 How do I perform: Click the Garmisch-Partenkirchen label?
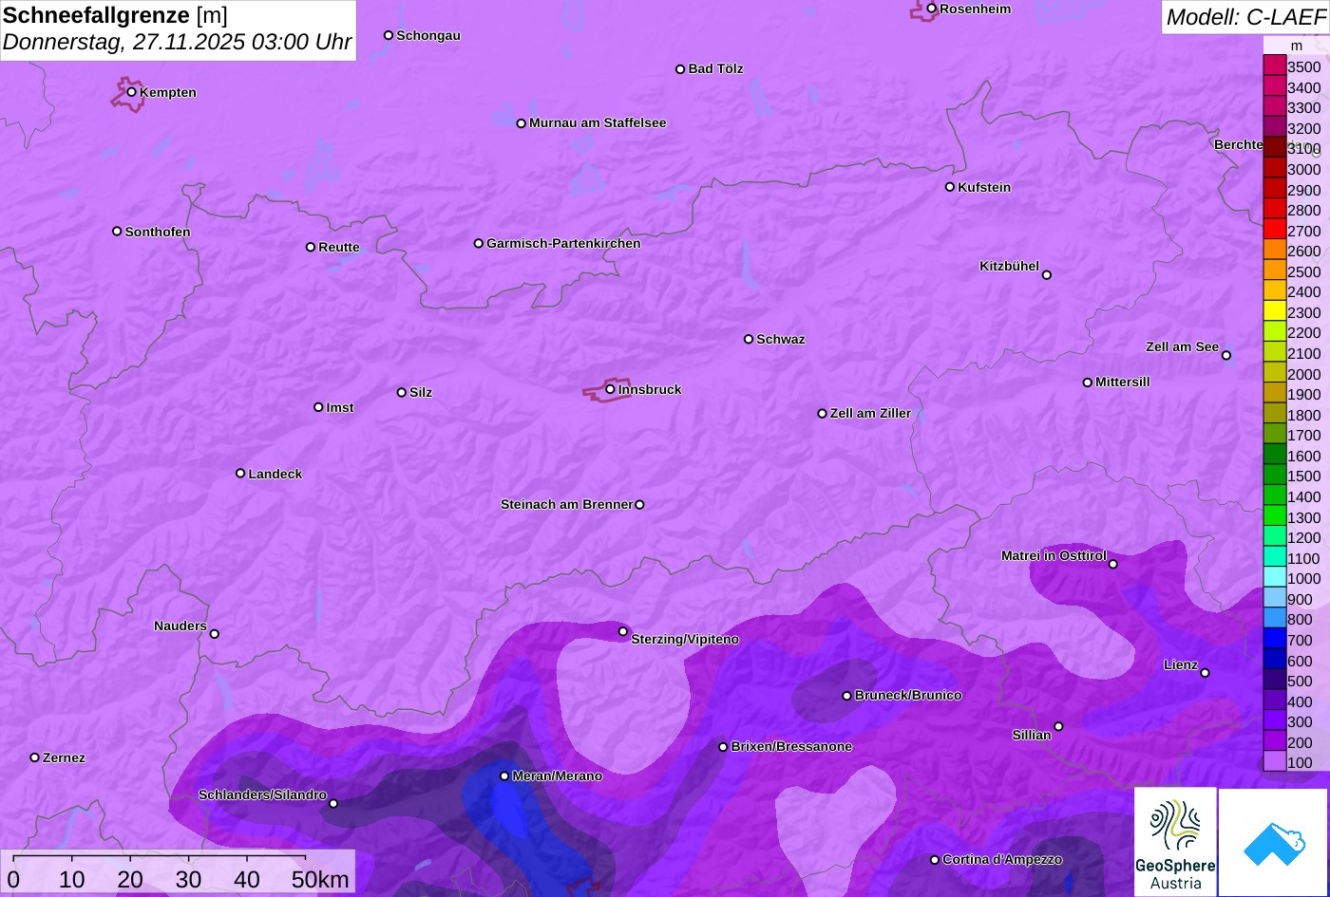coord(563,244)
